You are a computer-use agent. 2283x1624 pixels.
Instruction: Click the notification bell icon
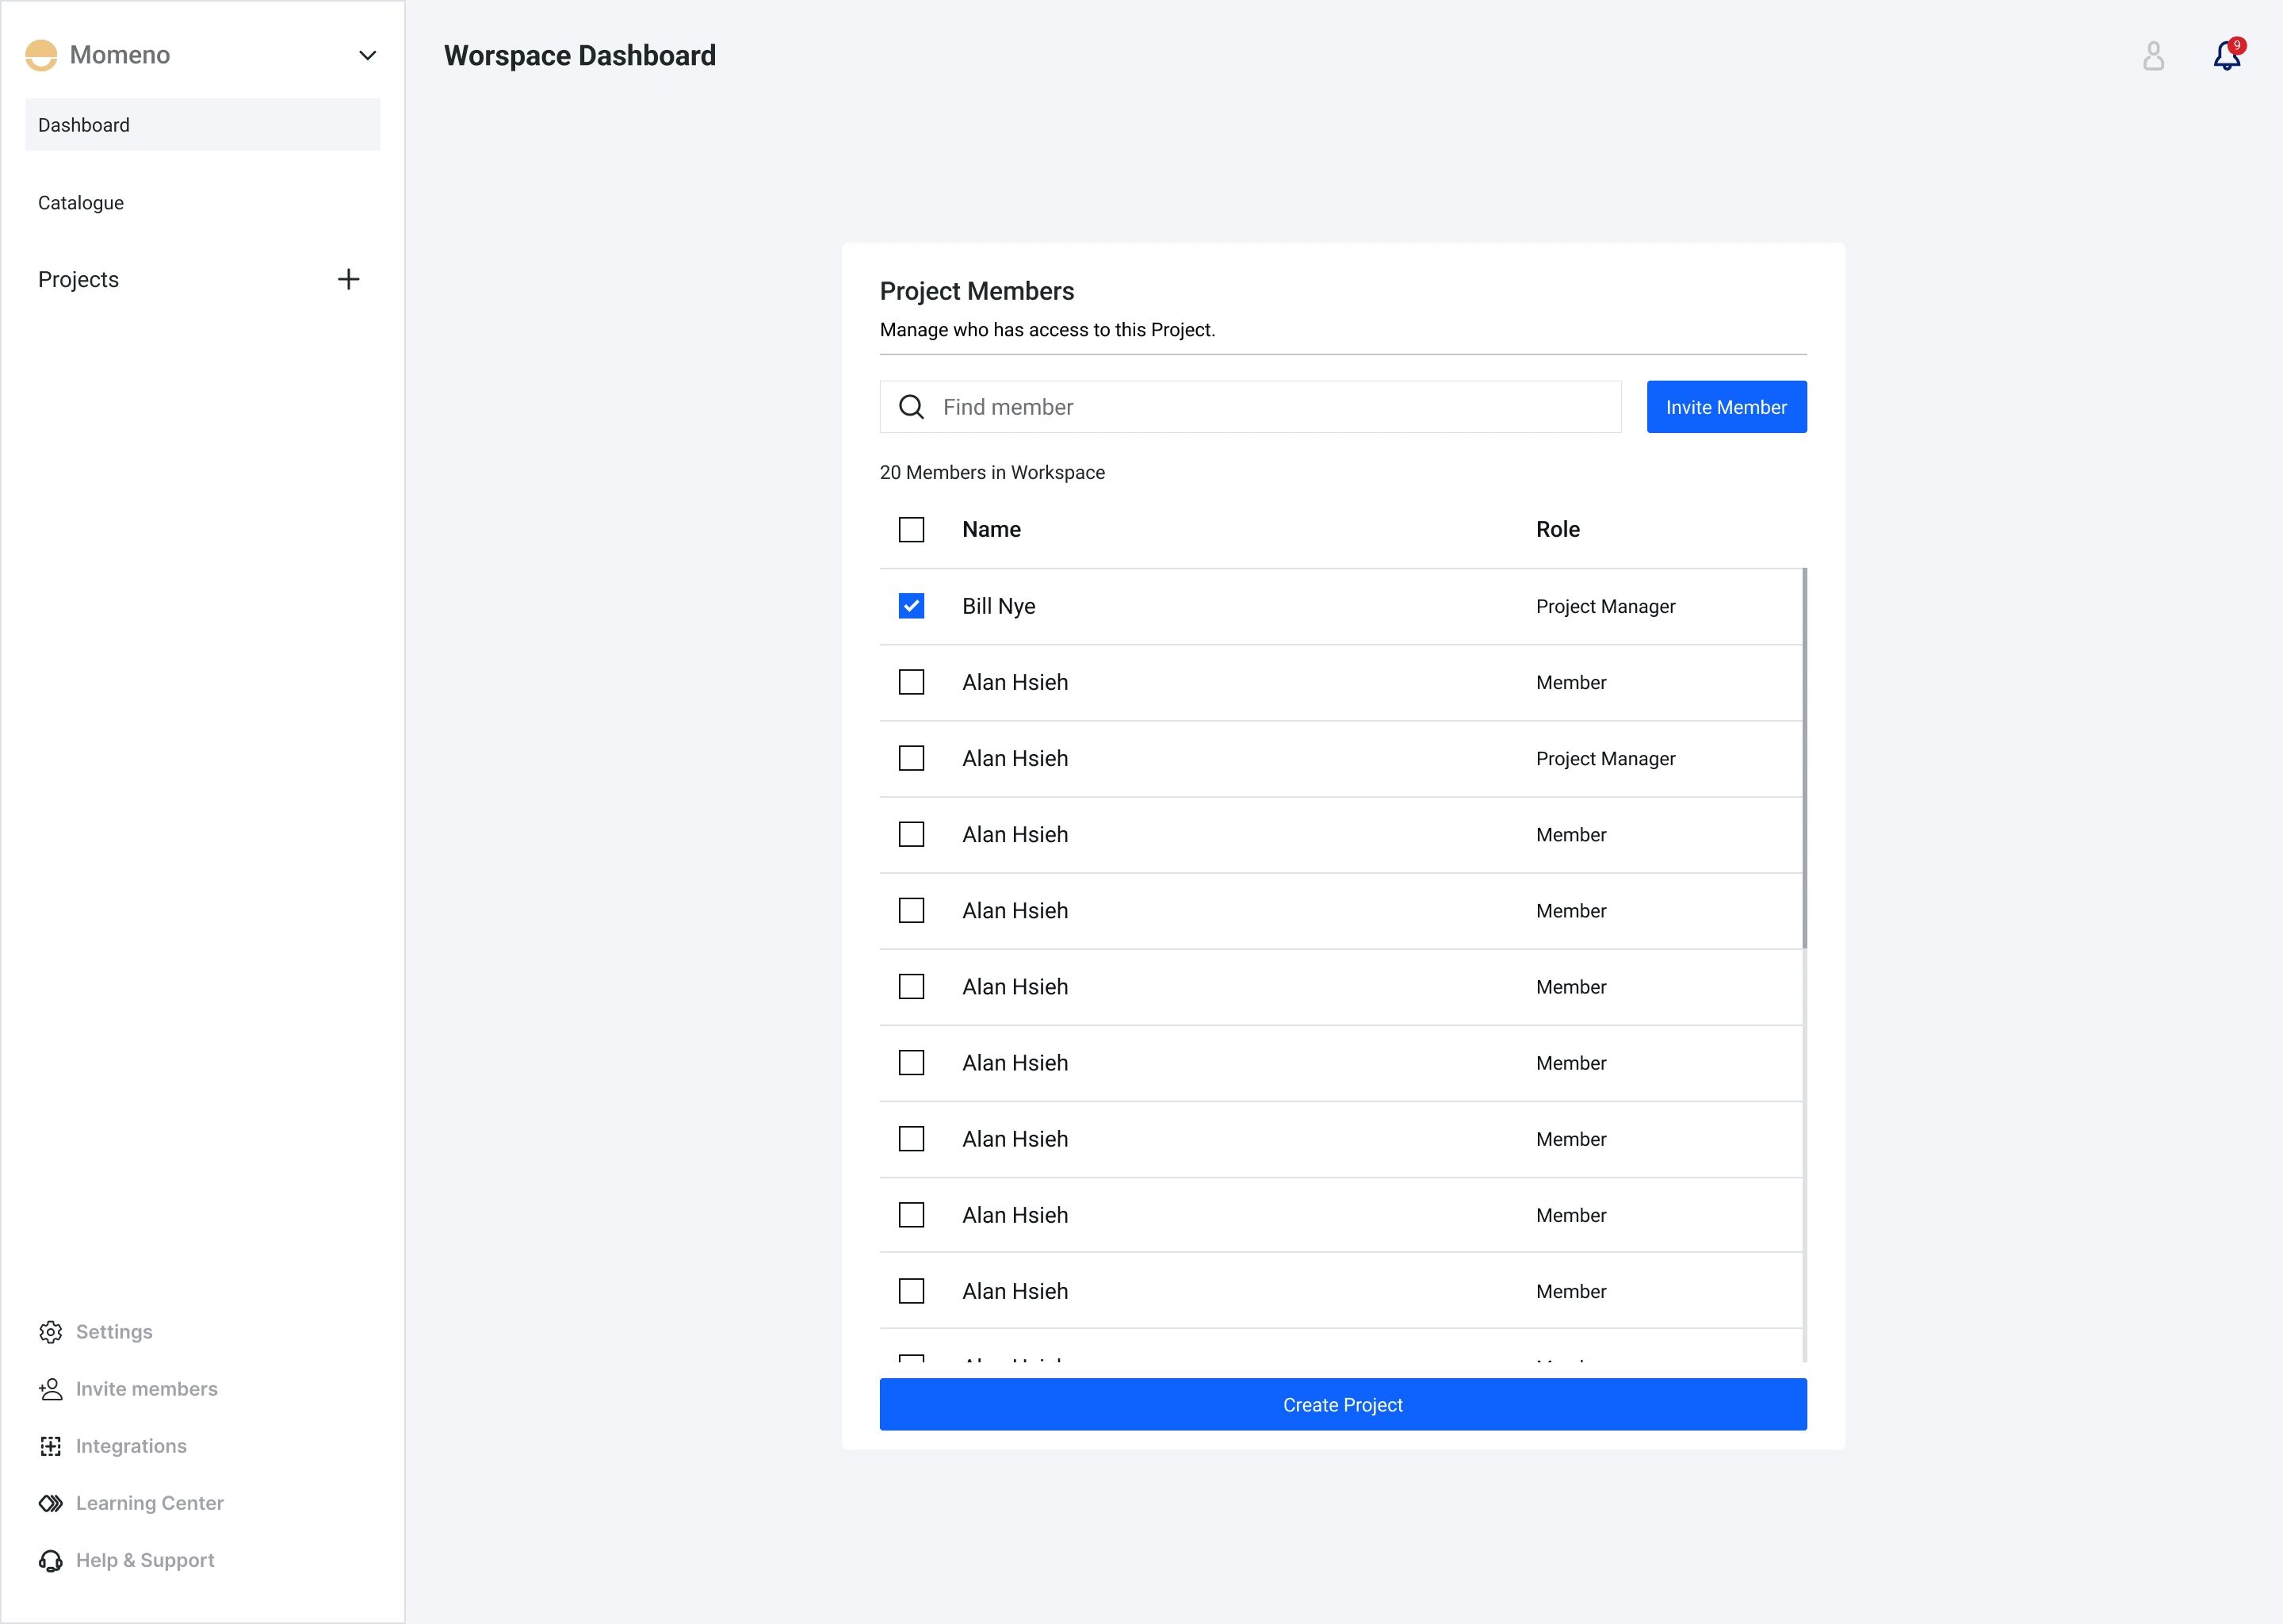coord(2226,56)
